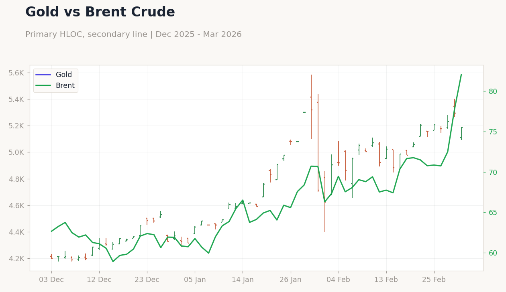Image resolution: width=506 pixels, height=292 pixels.
Task: Click the 5.4K left axis label
Action: pyautogui.click(x=16, y=99)
